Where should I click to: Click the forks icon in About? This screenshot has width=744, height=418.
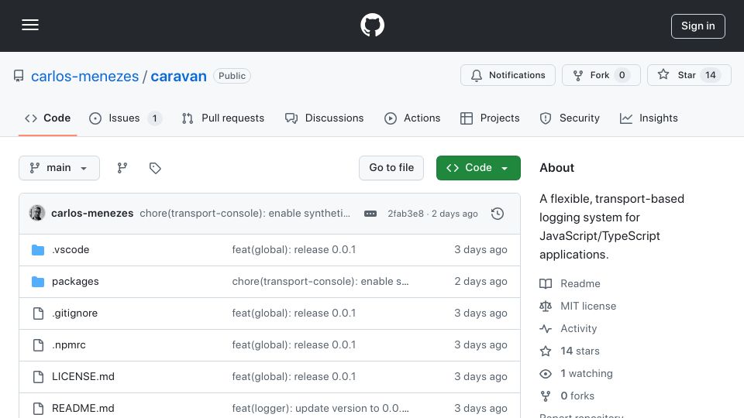tap(546, 396)
